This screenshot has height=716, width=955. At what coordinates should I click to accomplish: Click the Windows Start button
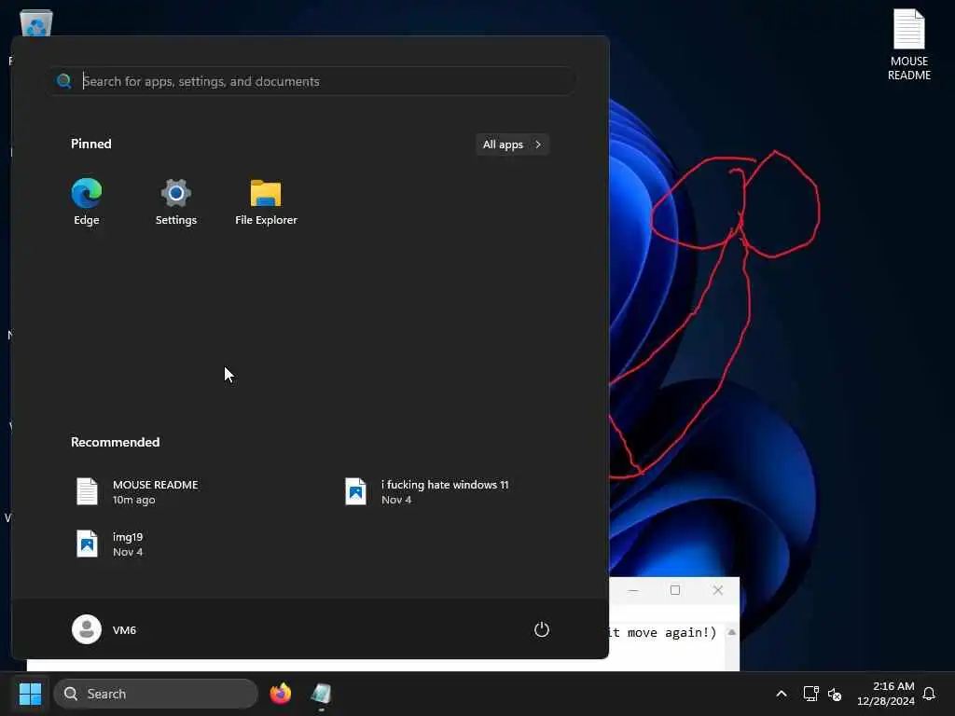[x=30, y=694]
